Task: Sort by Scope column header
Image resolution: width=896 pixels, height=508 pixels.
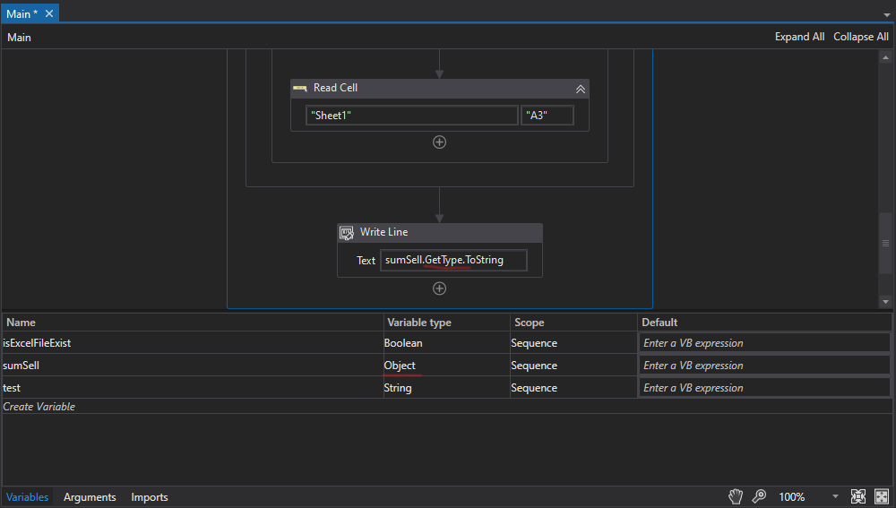Action: coord(573,323)
